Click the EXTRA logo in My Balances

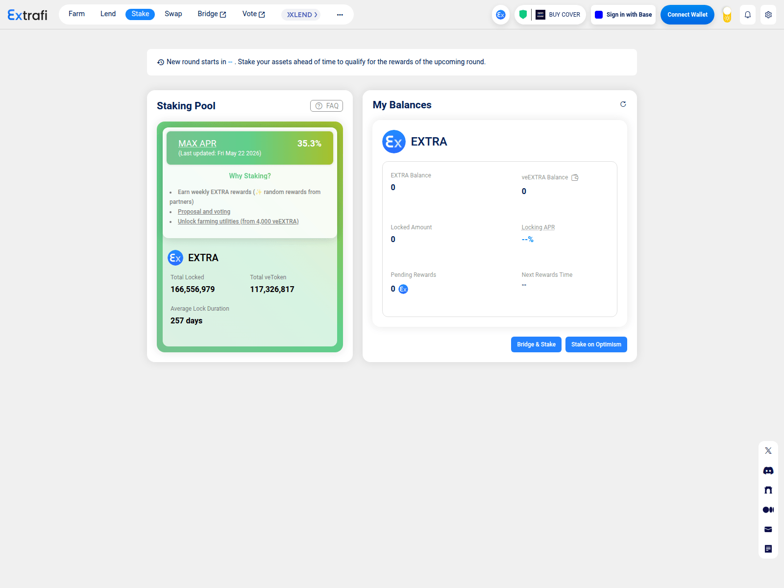click(394, 142)
